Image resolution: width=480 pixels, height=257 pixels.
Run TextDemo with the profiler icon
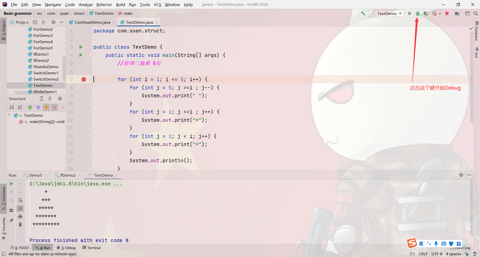click(434, 13)
